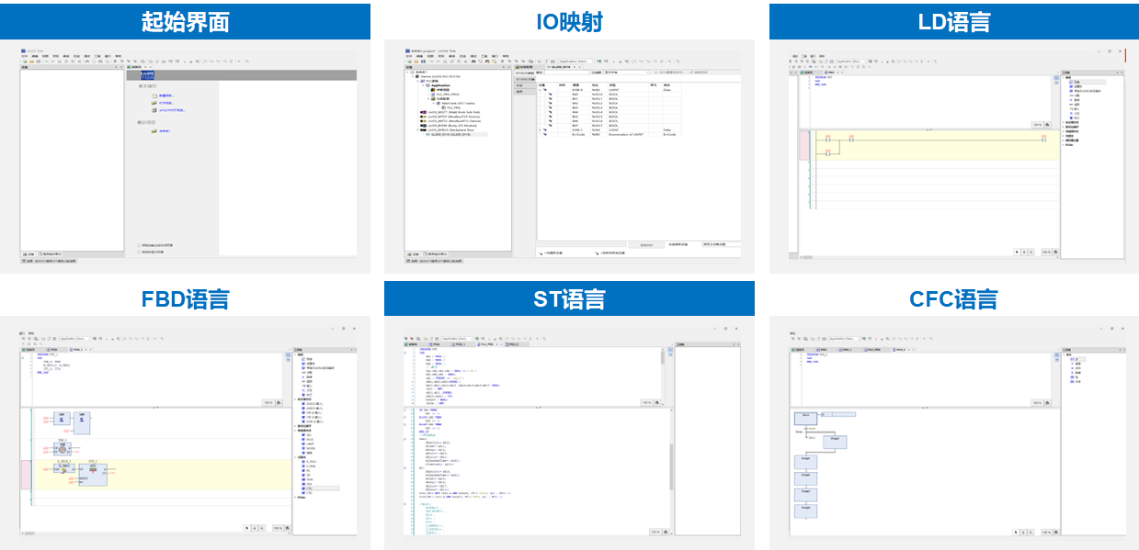The height and width of the screenshot is (550, 1139).
Task: Switch to the POUs tab at the bottom of the start page device panel
Action: click(51, 253)
